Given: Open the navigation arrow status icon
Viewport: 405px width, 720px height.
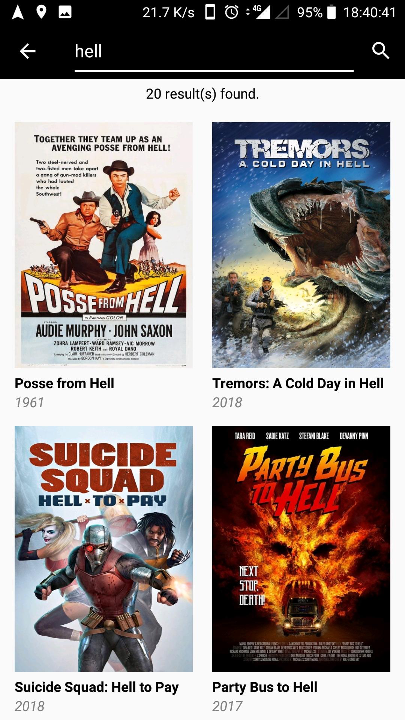Looking at the screenshot, I should click(18, 12).
